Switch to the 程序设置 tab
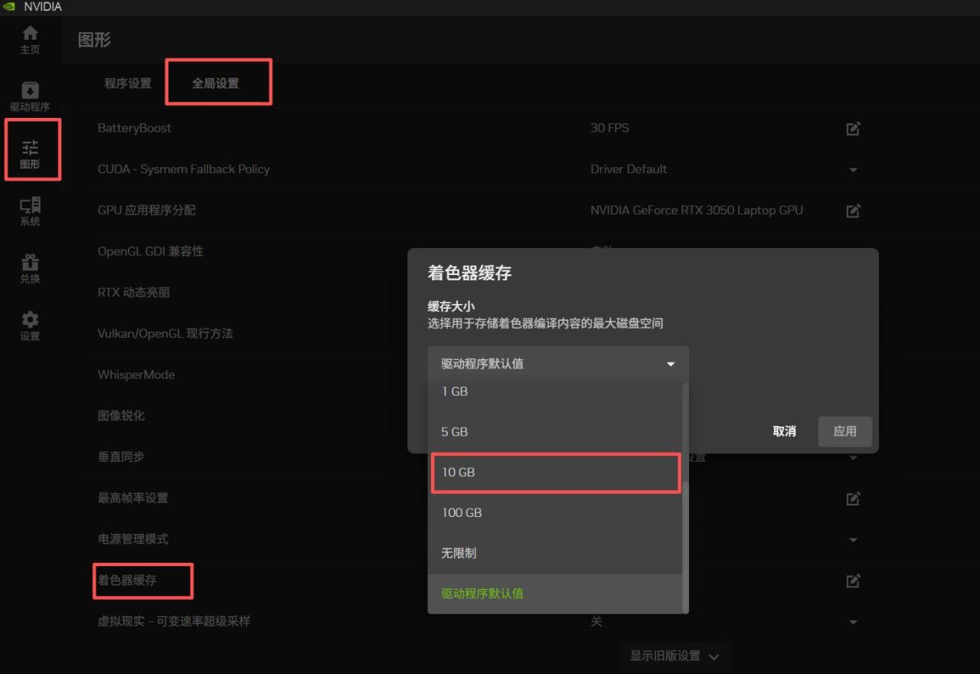This screenshot has height=674, width=980. 128,83
